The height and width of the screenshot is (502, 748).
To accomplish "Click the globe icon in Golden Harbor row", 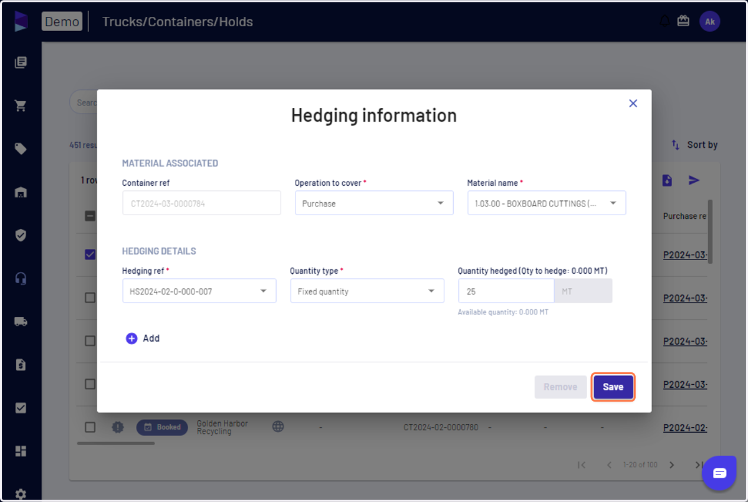I will coord(278,427).
